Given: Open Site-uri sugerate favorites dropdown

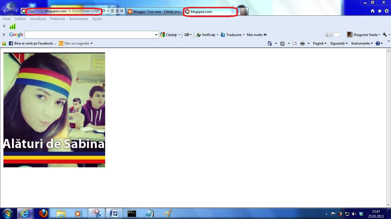Looking at the screenshot, I should 76,43.
